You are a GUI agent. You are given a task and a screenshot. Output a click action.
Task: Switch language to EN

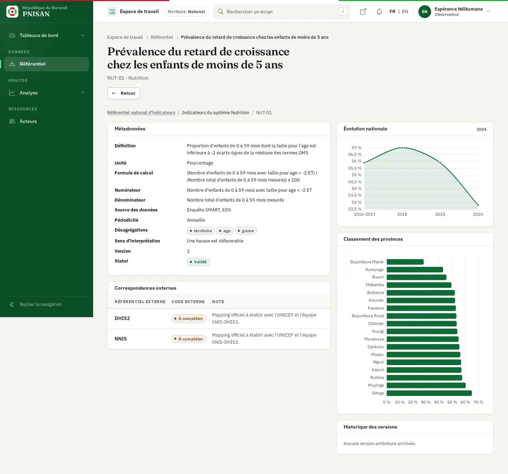[x=405, y=12]
